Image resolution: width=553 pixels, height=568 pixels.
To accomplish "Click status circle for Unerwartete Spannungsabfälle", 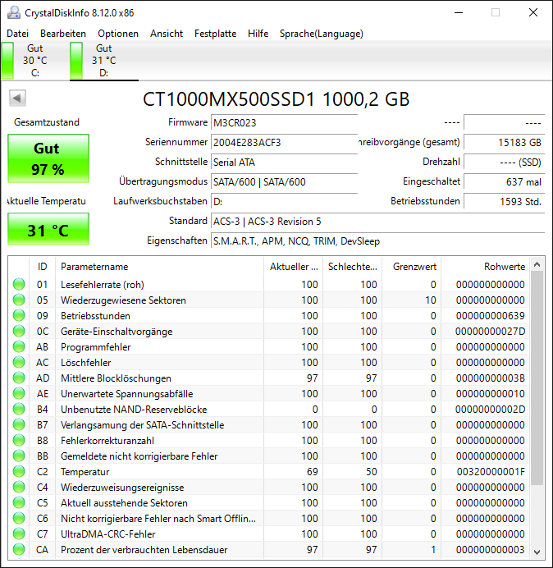I will coord(19,393).
